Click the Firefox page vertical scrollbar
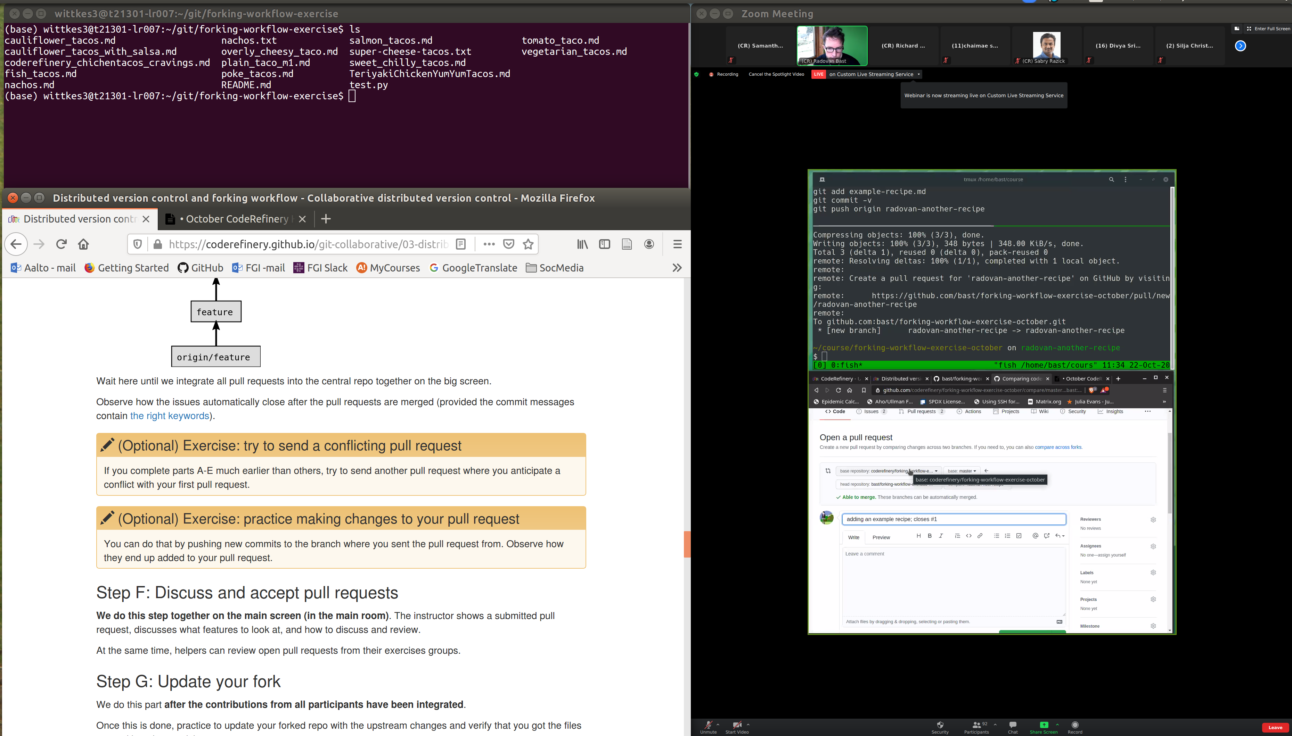 click(687, 544)
